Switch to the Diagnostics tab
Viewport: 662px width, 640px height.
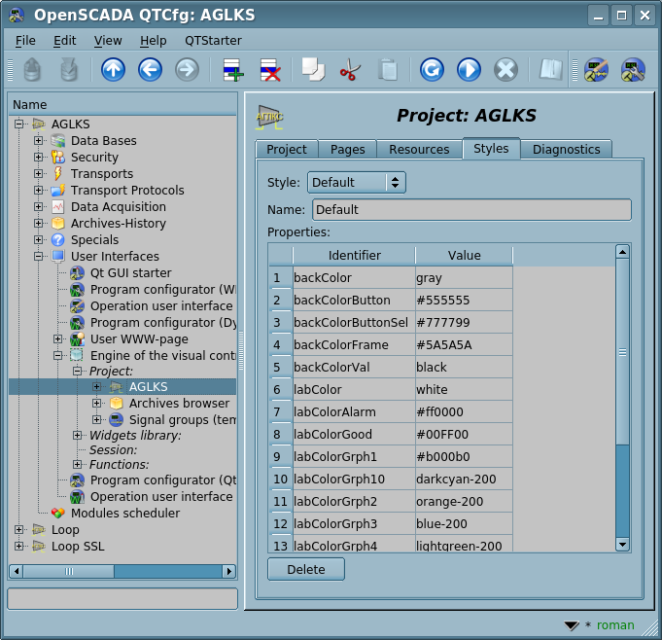pos(566,150)
